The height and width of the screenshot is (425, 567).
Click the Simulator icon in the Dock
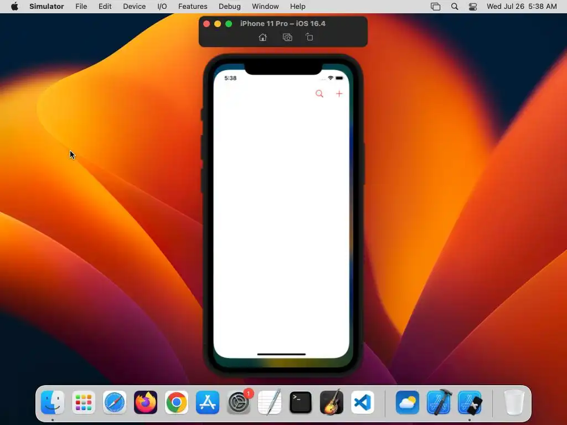(x=470, y=402)
